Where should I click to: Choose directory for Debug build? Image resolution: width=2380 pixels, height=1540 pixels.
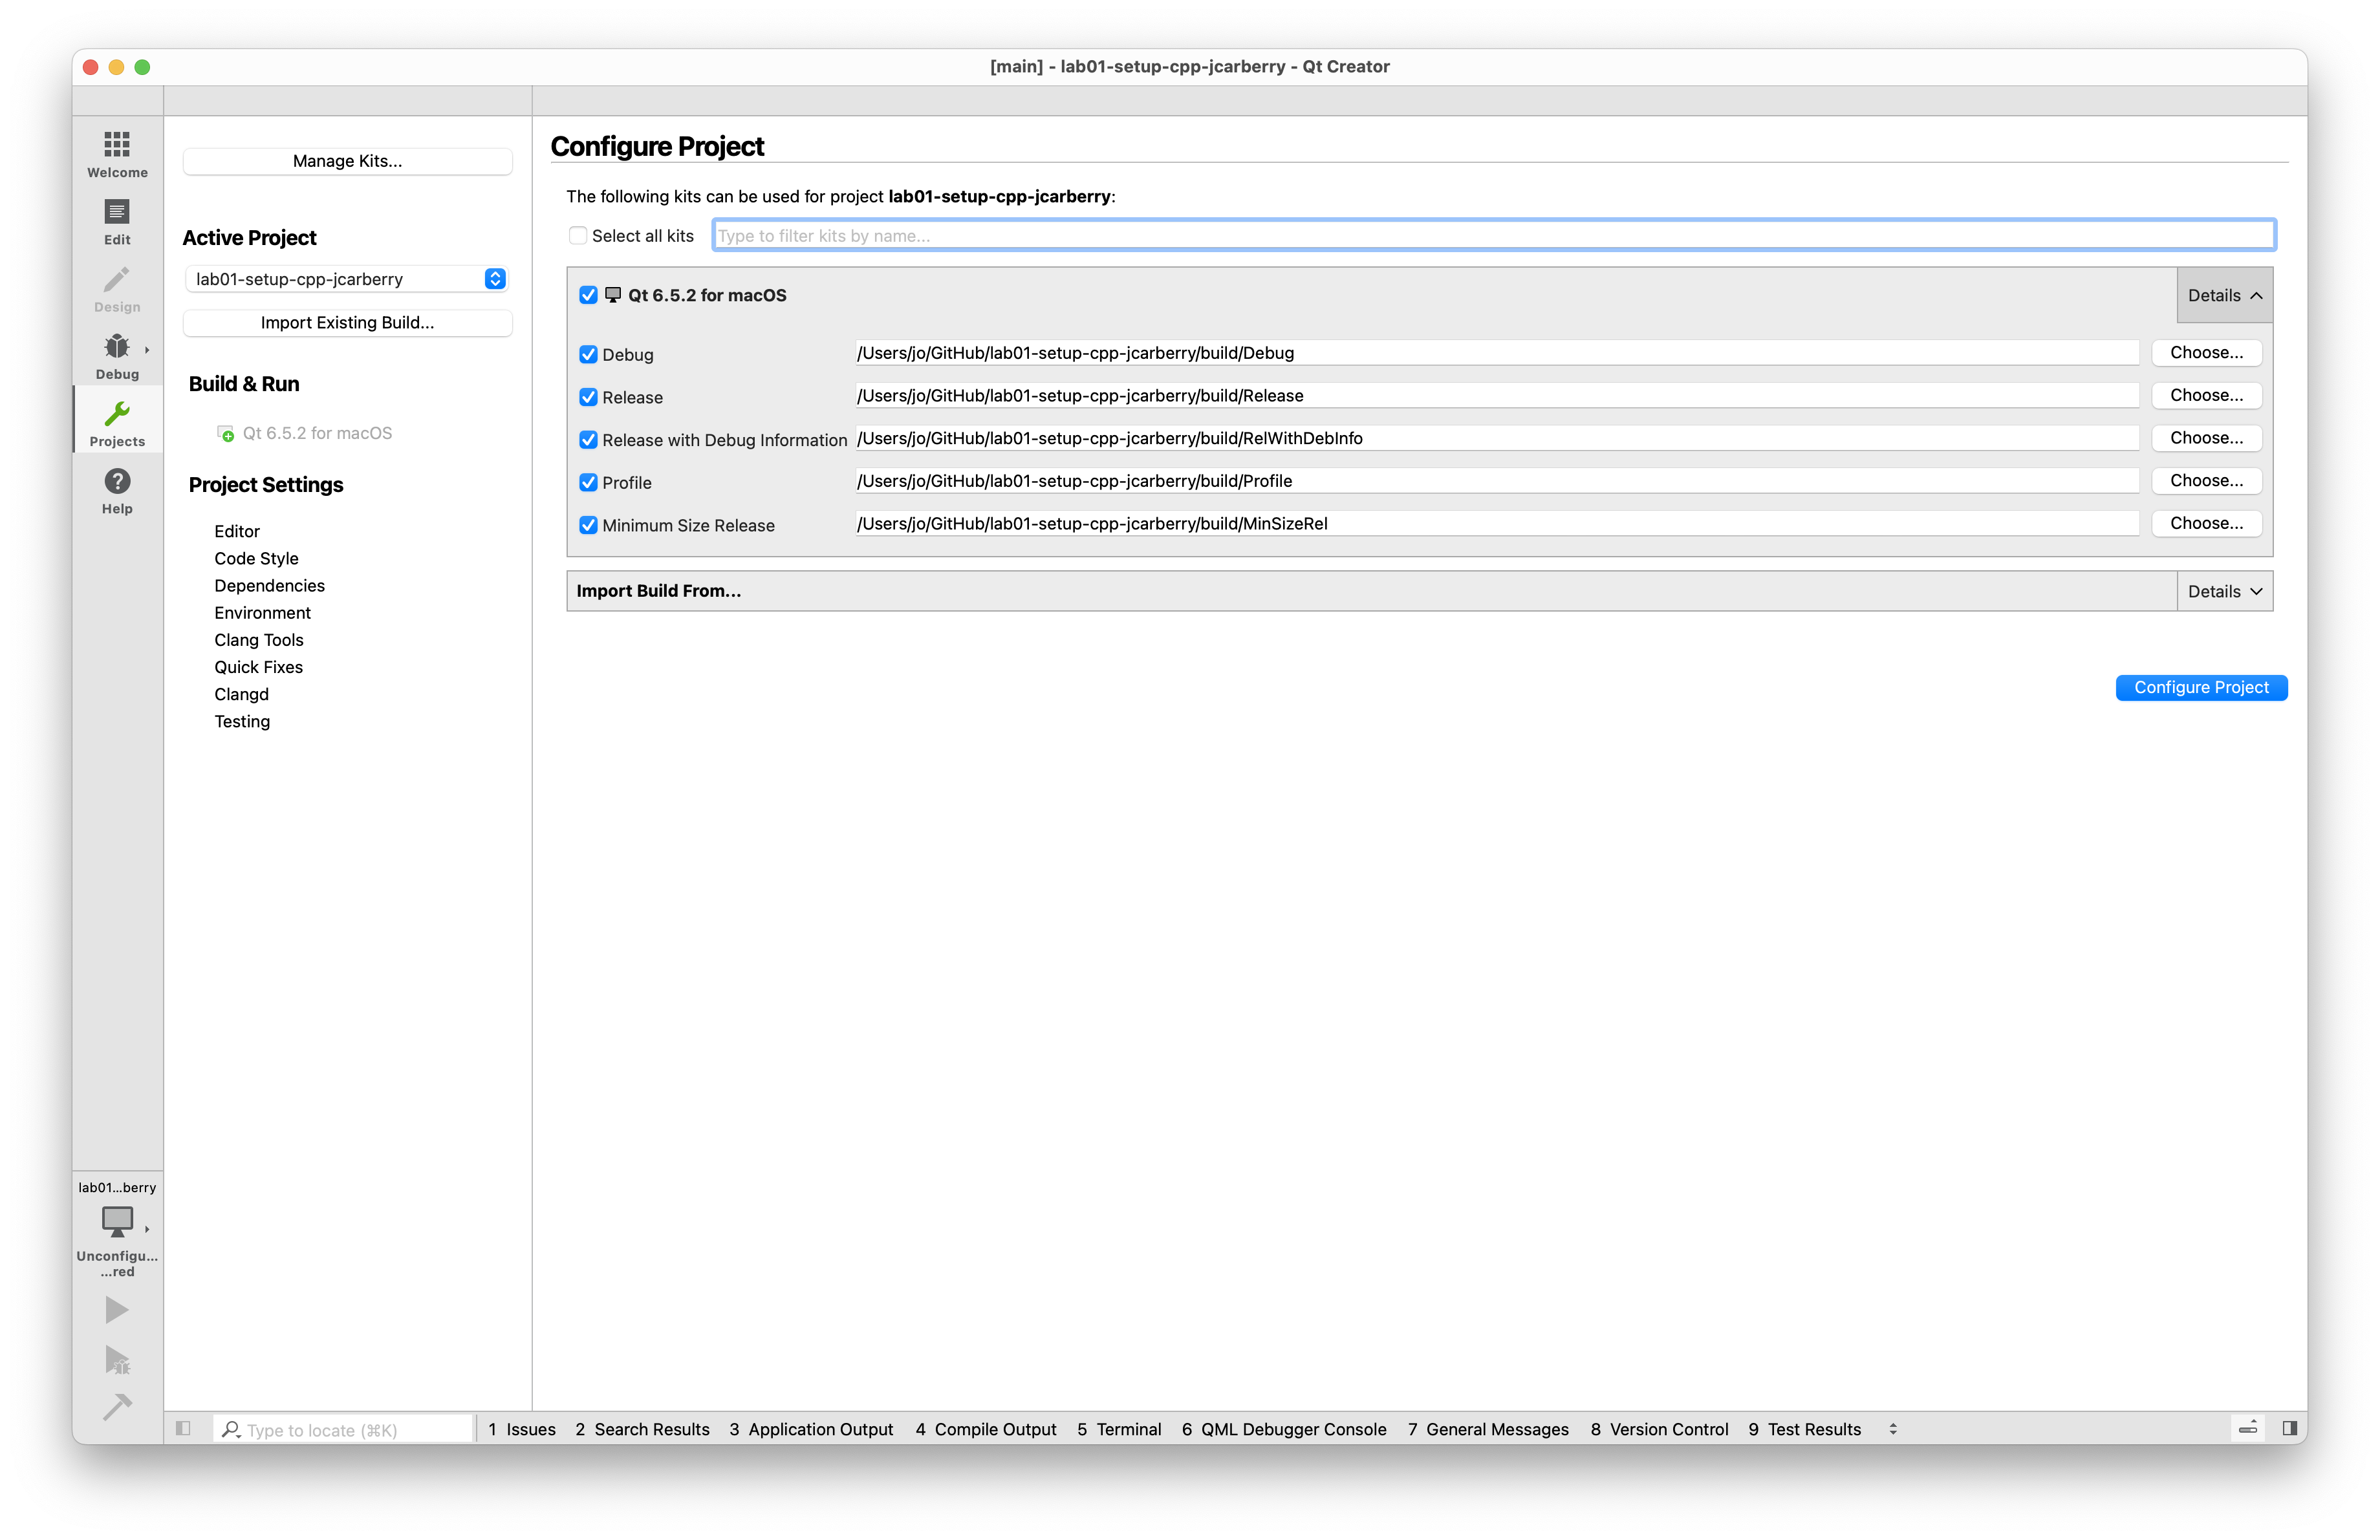(2206, 352)
